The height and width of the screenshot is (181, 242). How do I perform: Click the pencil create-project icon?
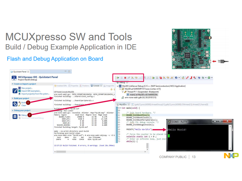point(15,91)
